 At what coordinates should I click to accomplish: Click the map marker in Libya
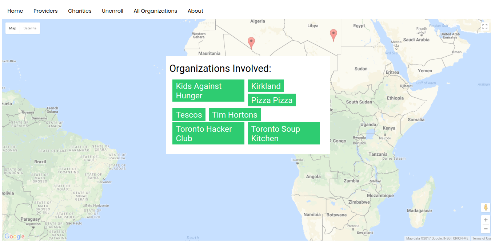tap(334, 35)
